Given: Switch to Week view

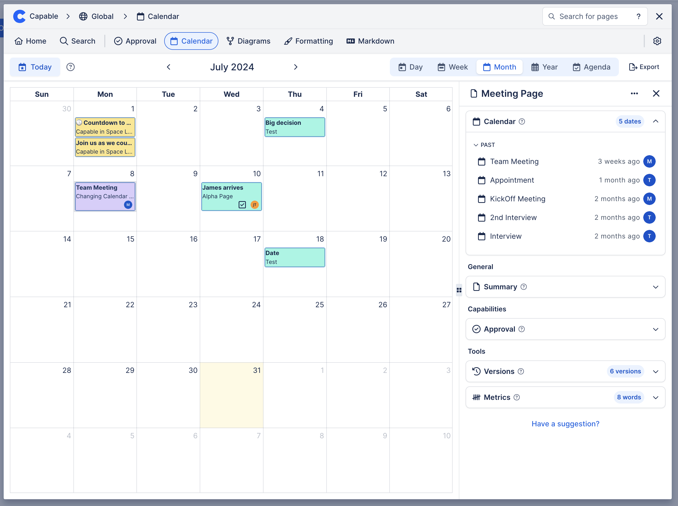Looking at the screenshot, I should click(453, 67).
